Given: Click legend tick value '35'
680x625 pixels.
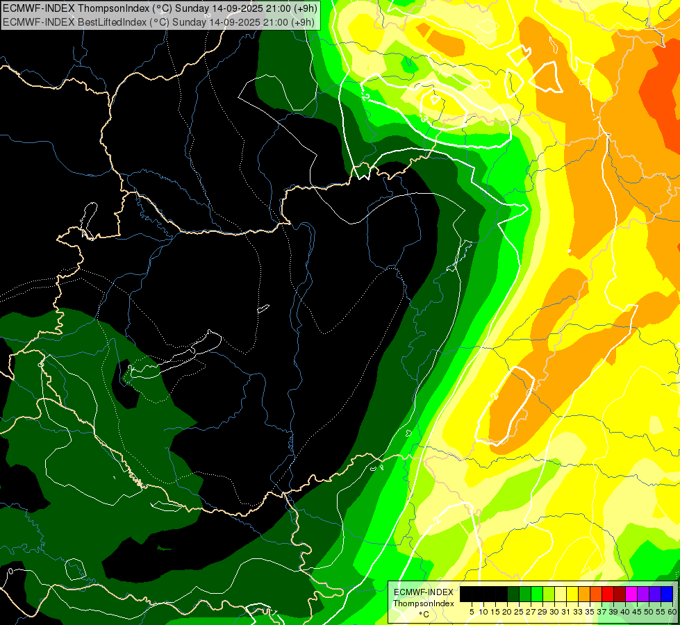Looking at the screenshot, I should [x=590, y=612].
